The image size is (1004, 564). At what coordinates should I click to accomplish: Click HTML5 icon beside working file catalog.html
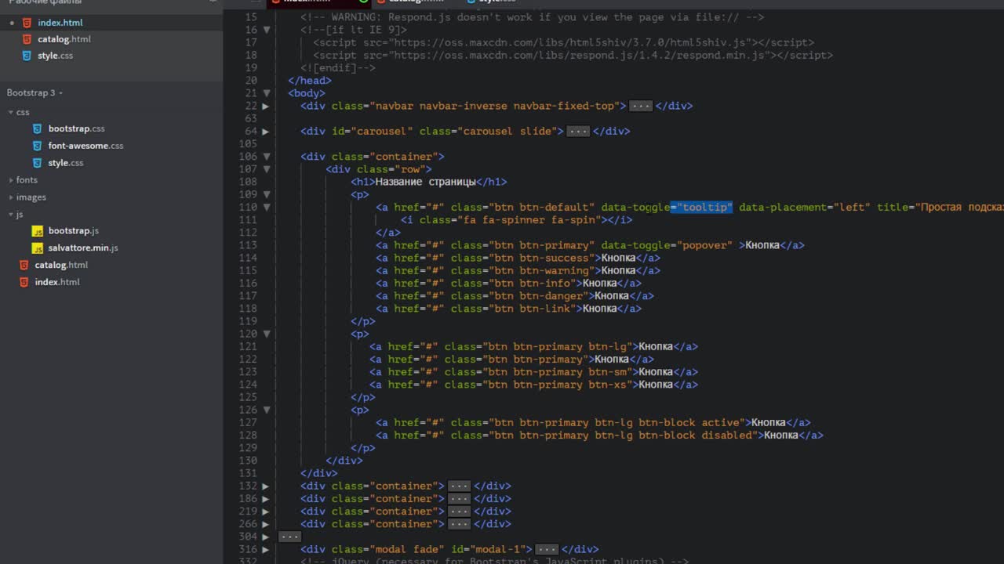27,39
